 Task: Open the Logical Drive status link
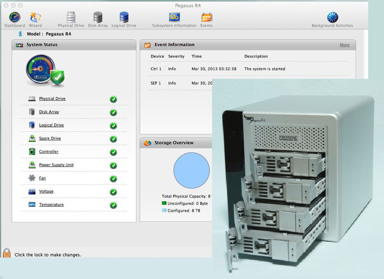point(51,125)
